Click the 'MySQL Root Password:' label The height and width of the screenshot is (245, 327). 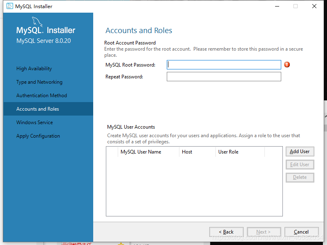pyautogui.click(x=130, y=65)
